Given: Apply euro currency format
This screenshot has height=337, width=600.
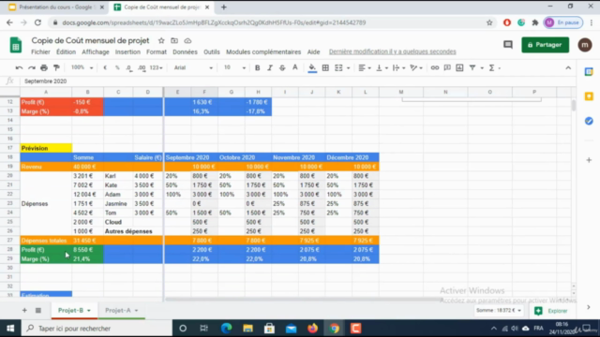Looking at the screenshot, I should 105,67.
